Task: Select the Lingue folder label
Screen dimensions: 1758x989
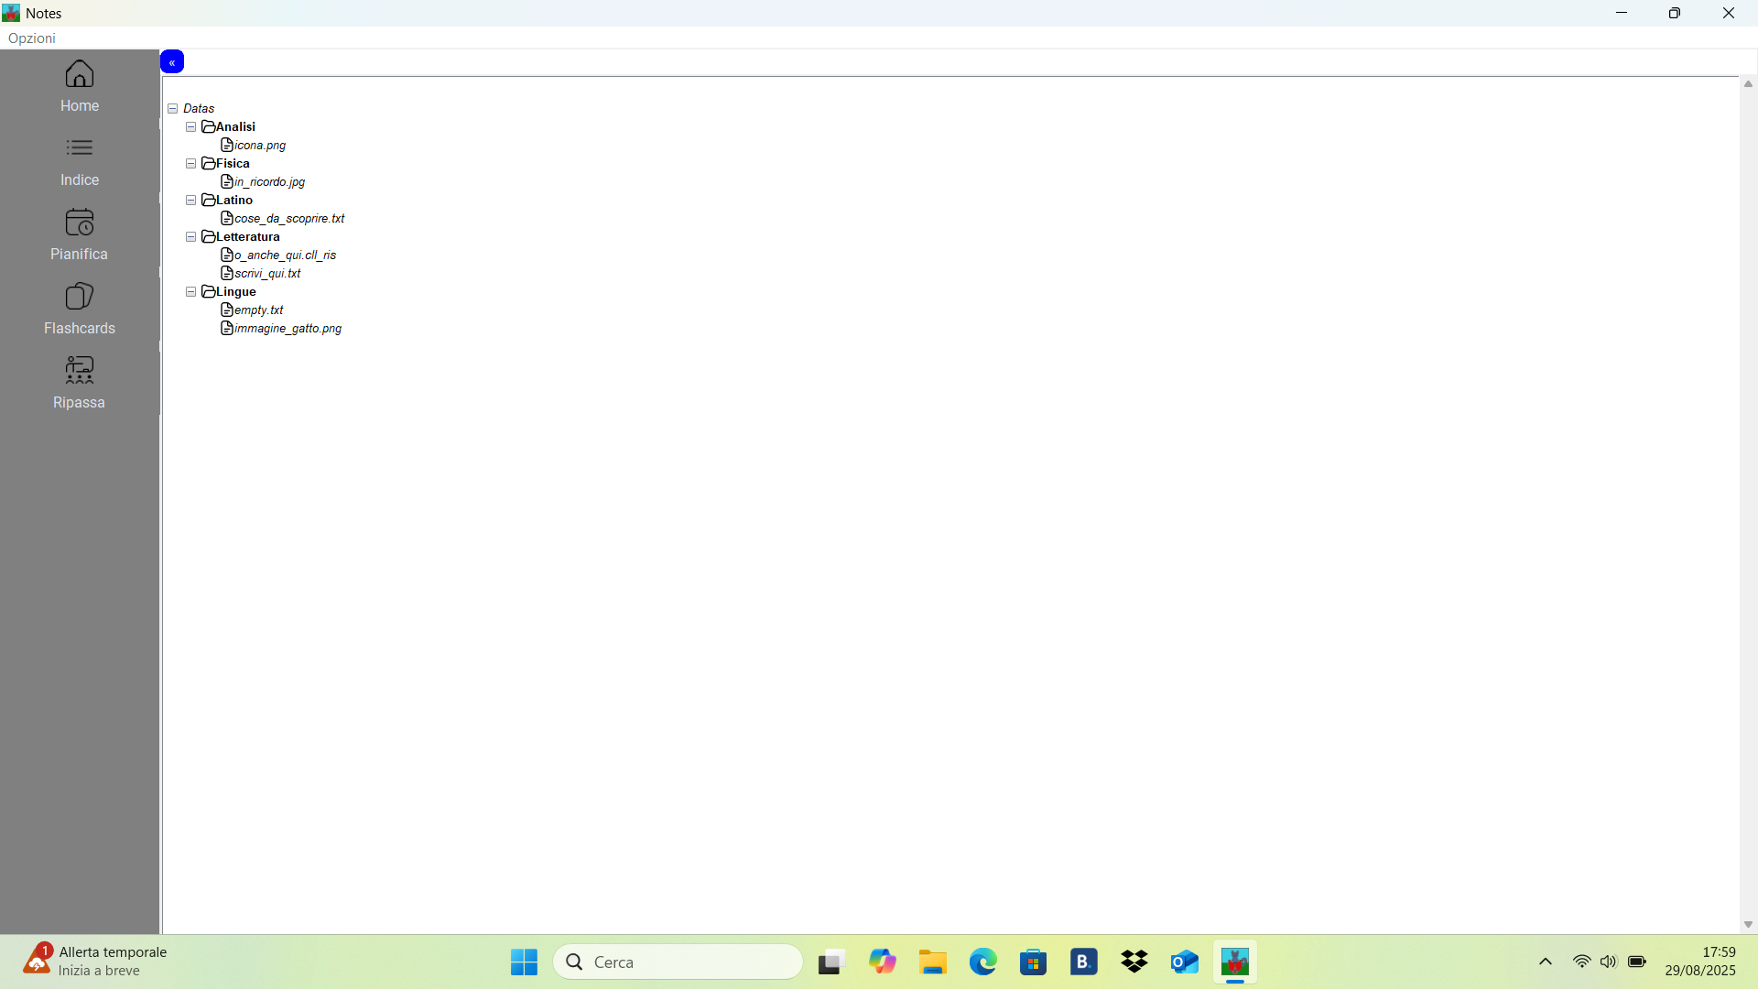Action: pyautogui.click(x=236, y=292)
